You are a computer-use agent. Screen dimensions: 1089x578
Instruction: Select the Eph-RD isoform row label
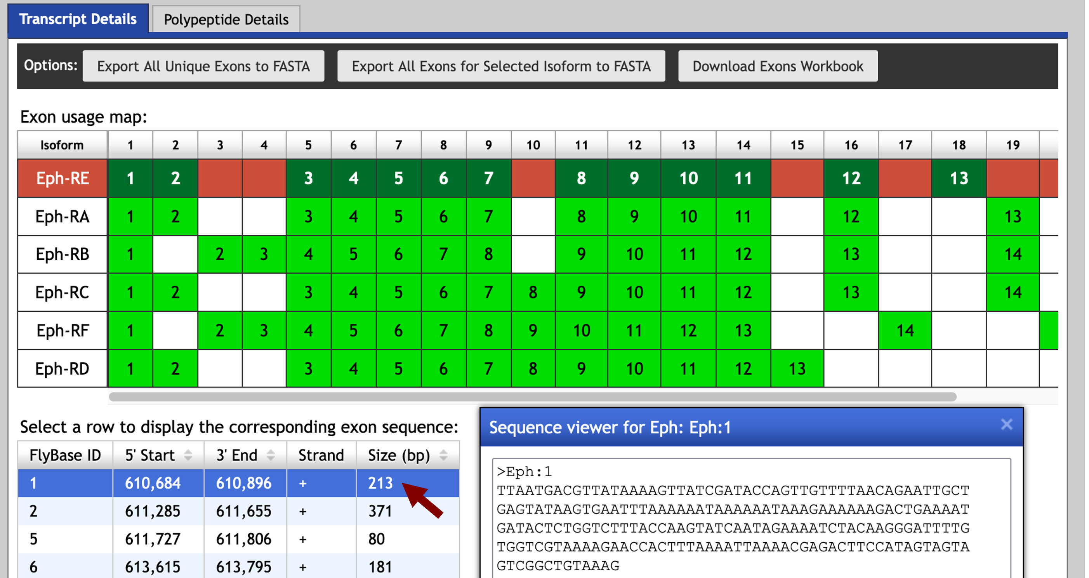63,369
